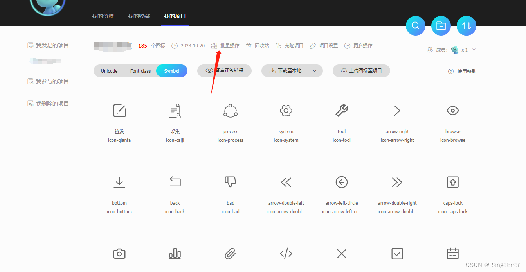Switch icon code mode to Font class
The width and height of the screenshot is (526, 272).
tap(140, 71)
